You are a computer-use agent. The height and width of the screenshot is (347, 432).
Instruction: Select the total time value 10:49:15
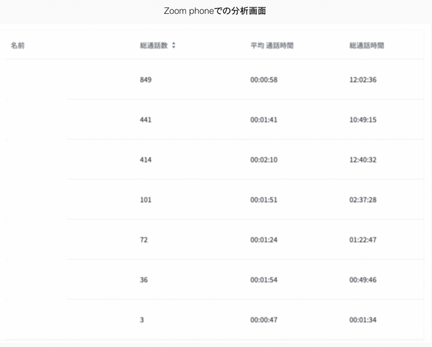[x=363, y=120]
